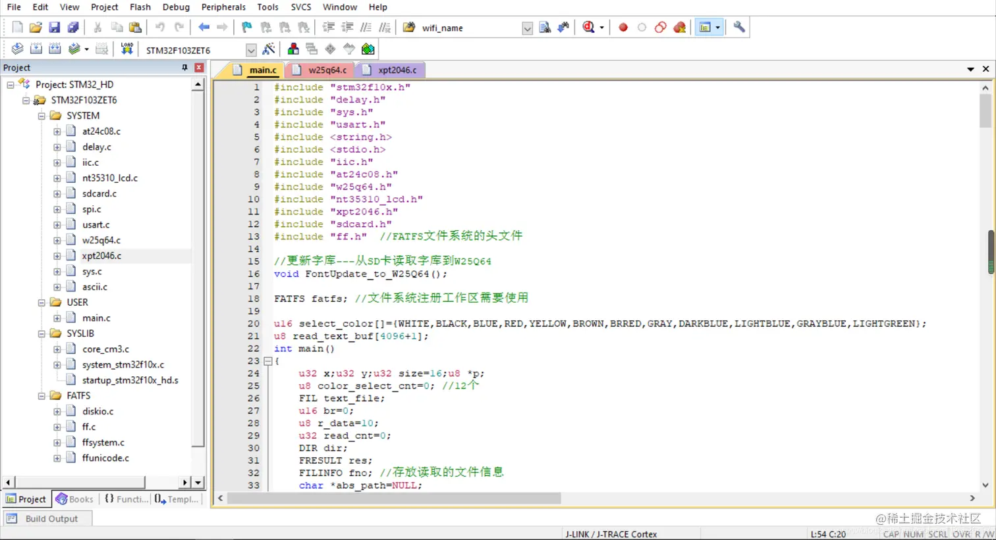Viewport: 996px width, 540px height.
Task: Indent the selected lines
Action: 328,28
